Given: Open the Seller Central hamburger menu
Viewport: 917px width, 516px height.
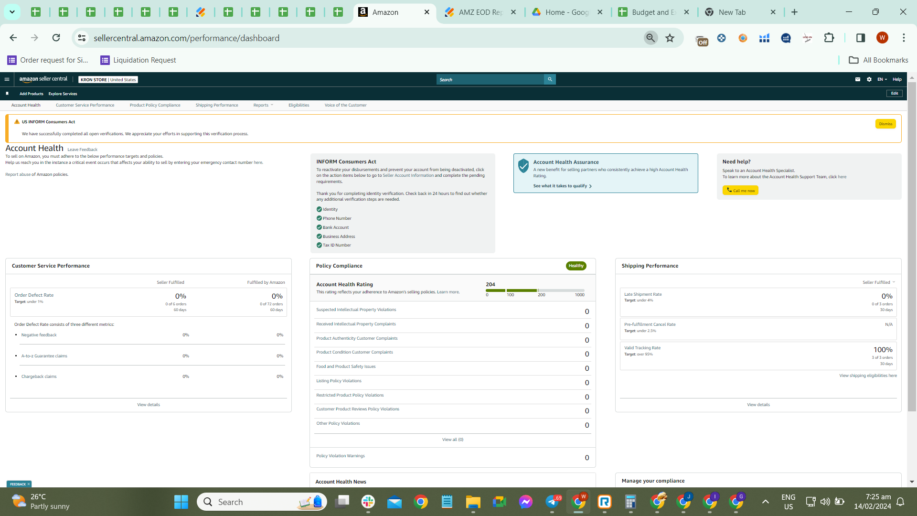Looking at the screenshot, I should 7,79.
